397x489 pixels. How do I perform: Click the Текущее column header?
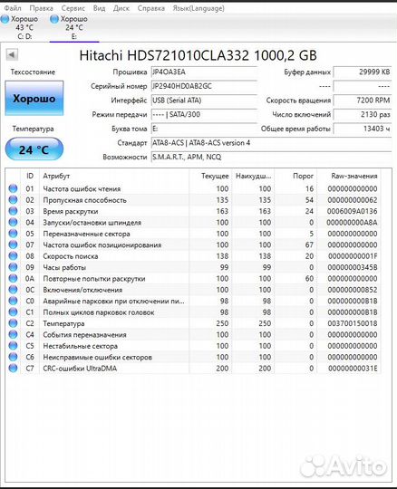210,176
